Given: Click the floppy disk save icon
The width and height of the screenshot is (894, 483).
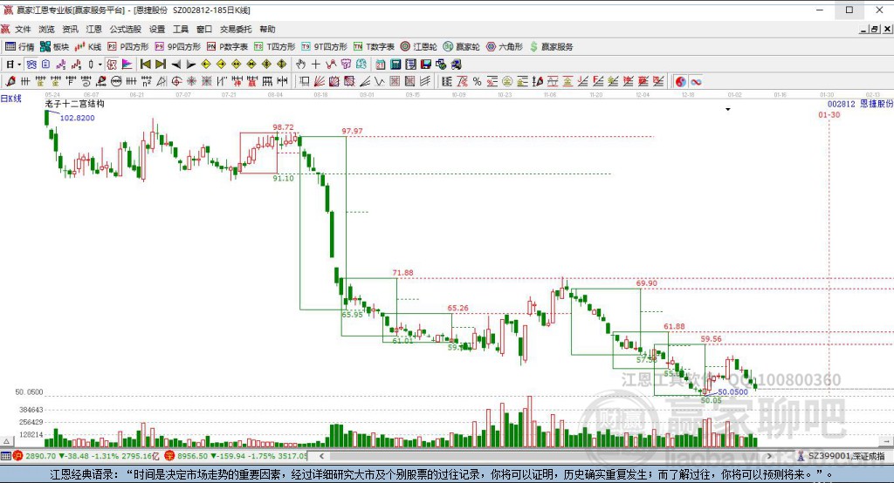Looking at the screenshot, I should [426, 65].
